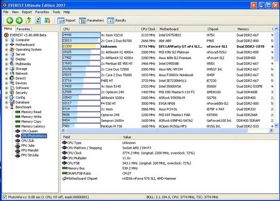280x201 pixels.
Task: Open the View menu
Action: 15,12
